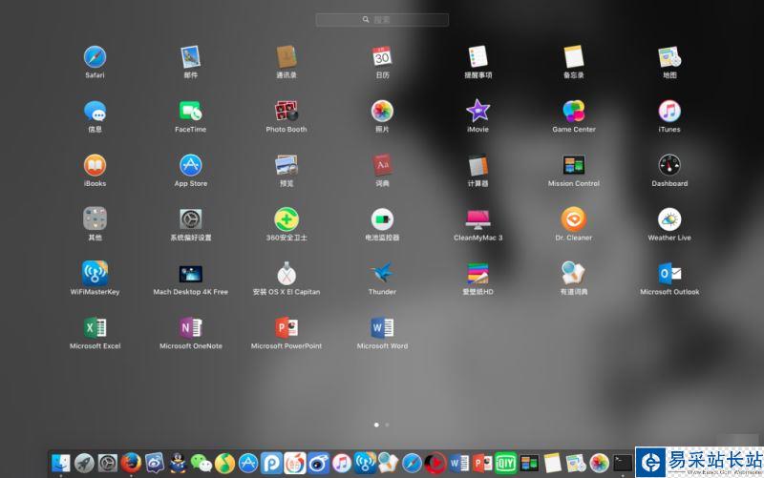
Task: Open 爱壁纸HD wallpaper app
Action: [478, 274]
